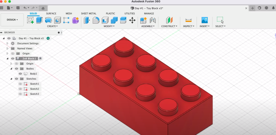Go to the Home tab icon
The image size is (276, 135).
tap(43, 8)
